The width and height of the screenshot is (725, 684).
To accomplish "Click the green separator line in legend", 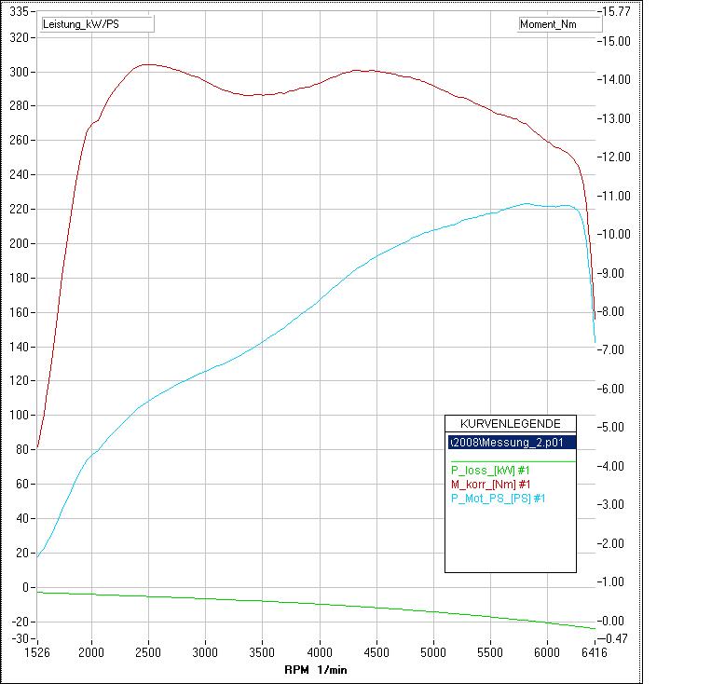I will point(511,461).
